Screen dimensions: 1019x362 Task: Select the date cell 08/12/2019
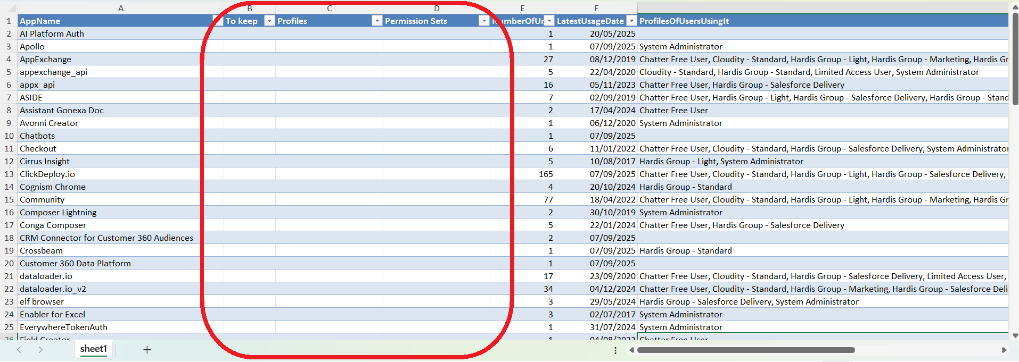(x=596, y=59)
